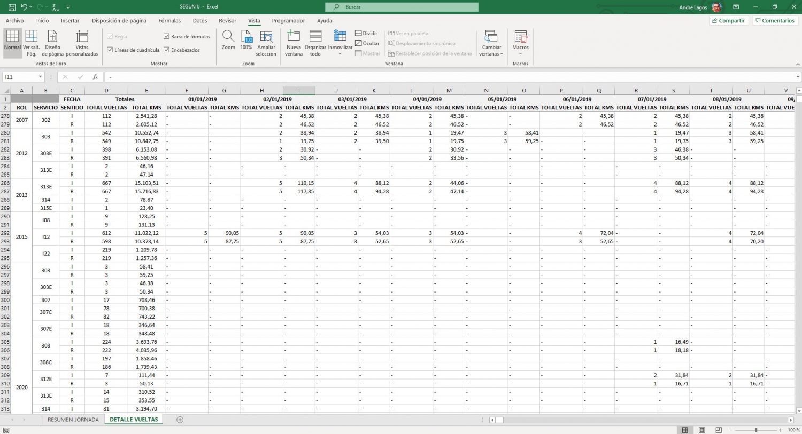Undo the last action
Viewport: 802px width, 434px height.
(24, 7)
